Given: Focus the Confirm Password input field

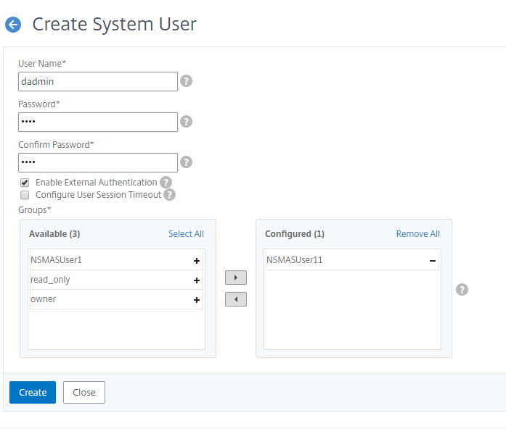Looking at the screenshot, I should click(x=98, y=162).
